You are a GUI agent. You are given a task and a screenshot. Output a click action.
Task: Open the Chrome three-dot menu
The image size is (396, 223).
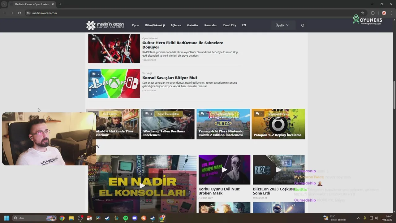[x=392, y=13]
